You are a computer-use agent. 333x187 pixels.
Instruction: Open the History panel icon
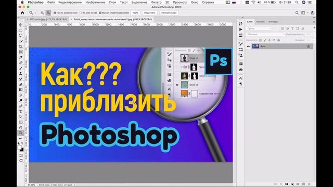pyautogui.click(x=240, y=23)
